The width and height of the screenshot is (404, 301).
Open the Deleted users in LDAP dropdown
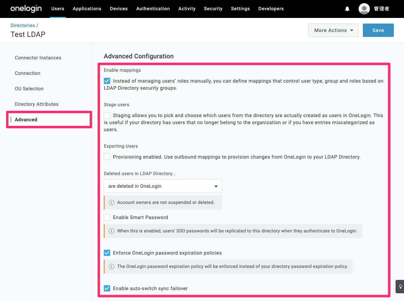pos(163,186)
